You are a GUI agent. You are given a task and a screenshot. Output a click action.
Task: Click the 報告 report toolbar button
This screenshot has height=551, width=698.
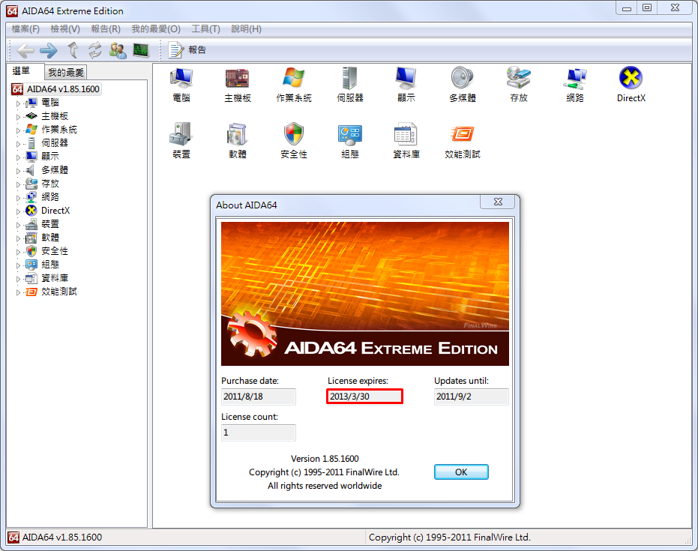coord(187,49)
